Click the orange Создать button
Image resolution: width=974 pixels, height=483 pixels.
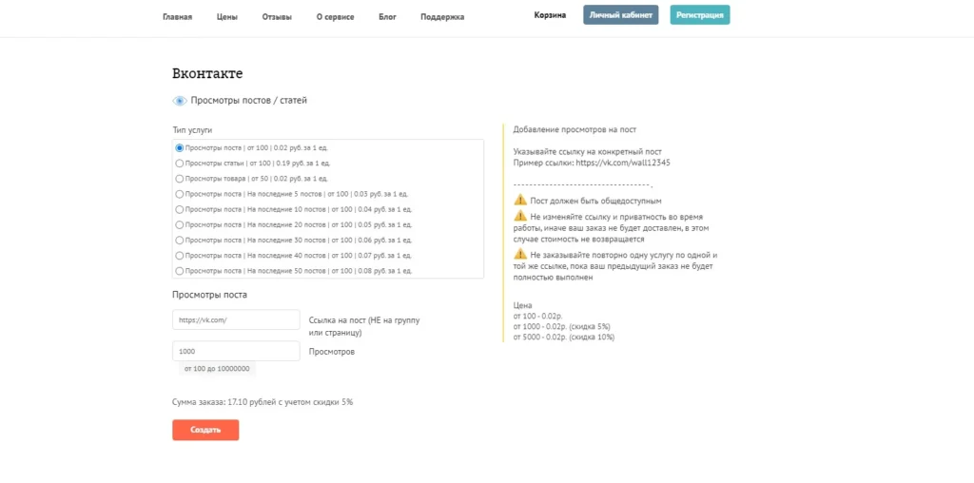click(x=205, y=430)
